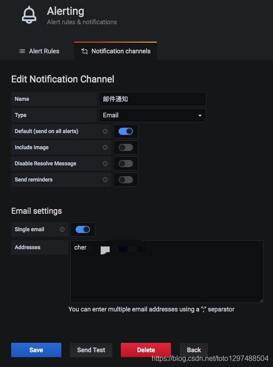The height and width of the screenshot is (367, 273).
Task: Click into the Name input field
Action: (152, 99)
